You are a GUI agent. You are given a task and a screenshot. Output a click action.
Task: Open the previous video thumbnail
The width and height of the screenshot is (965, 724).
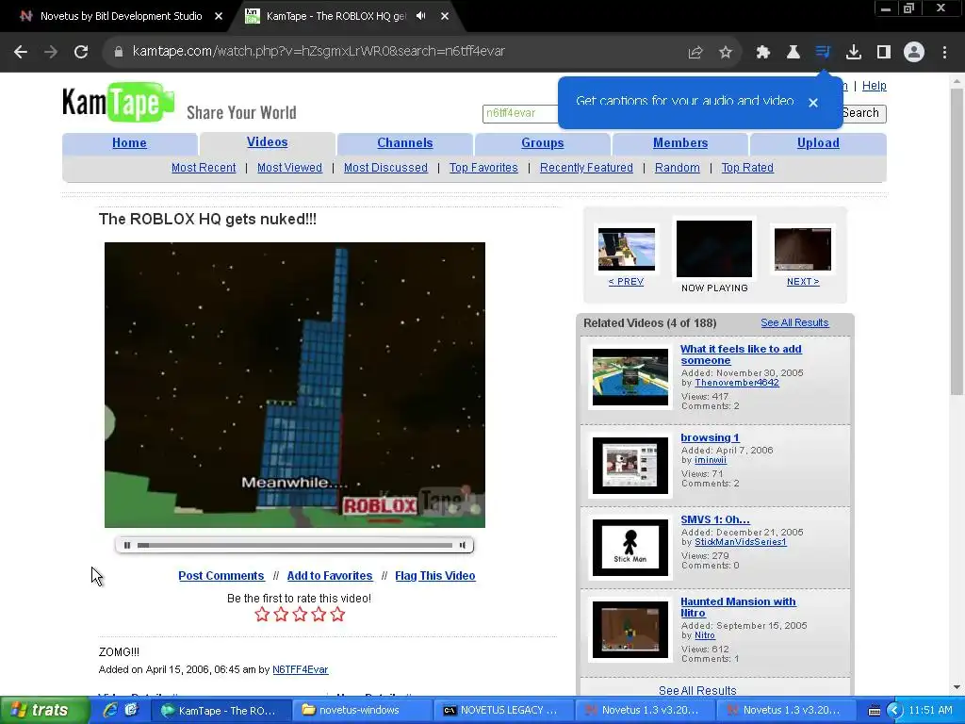pyautogui.click(x=627, y=249)
